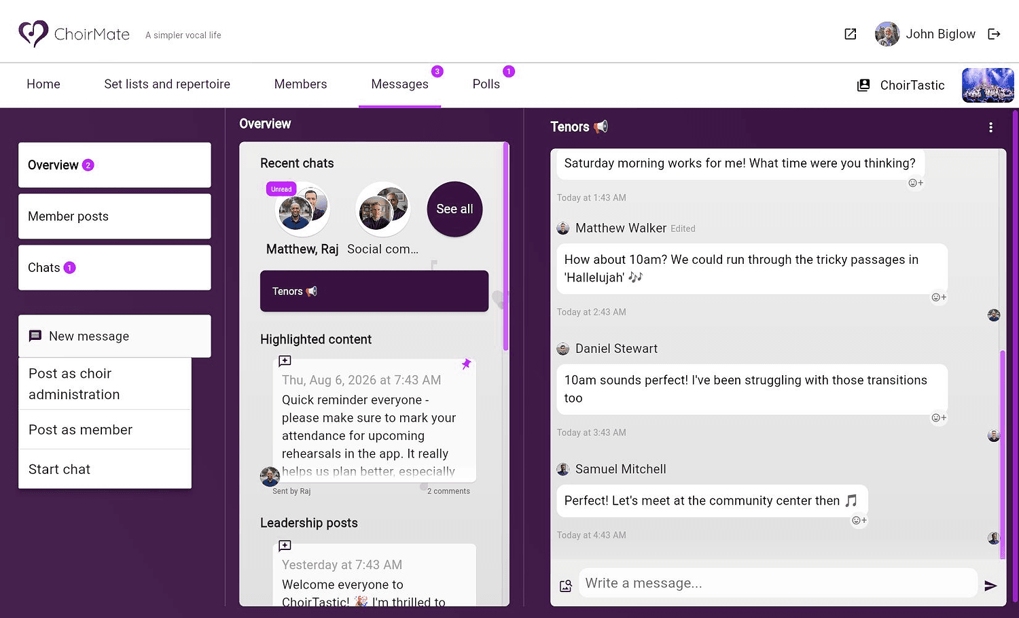Open the 2 comments link
Image resolution: width=1019 pixels, height=618 pixels.
pos(448,491)
